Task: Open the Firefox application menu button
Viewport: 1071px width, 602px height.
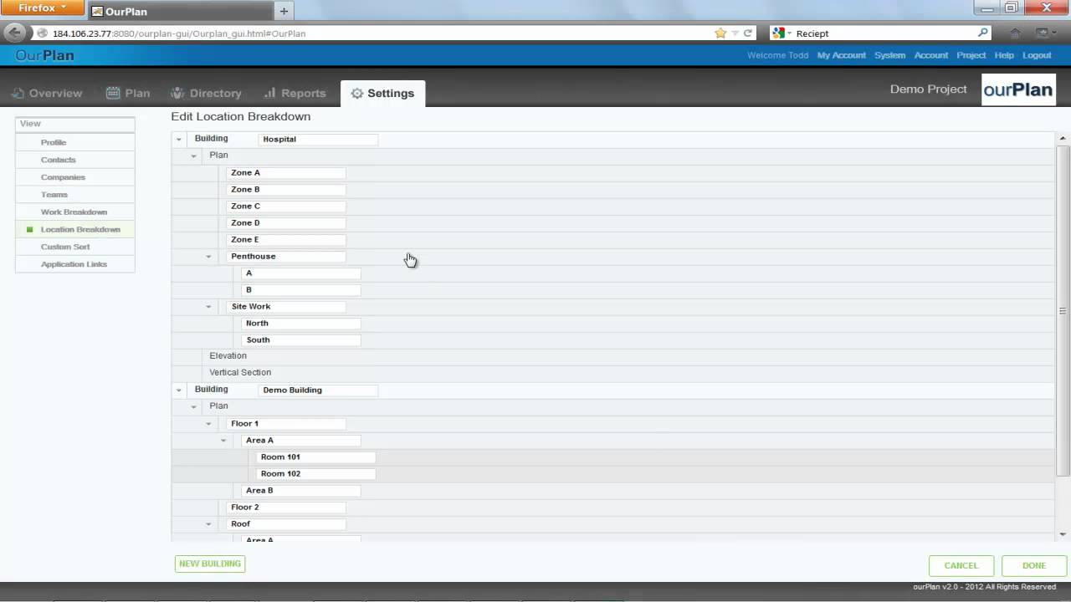Action: tap(42, 8)
